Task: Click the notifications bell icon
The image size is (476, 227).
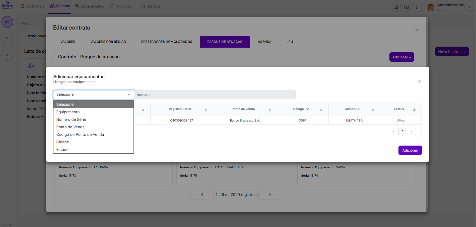Action: (x=396, y=7)
